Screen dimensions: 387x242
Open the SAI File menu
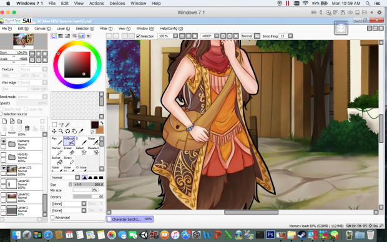(x=7, y=28)
